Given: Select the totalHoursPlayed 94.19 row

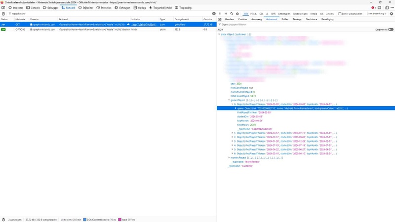Looking at the screenshot, I should [x=306, y=96].
